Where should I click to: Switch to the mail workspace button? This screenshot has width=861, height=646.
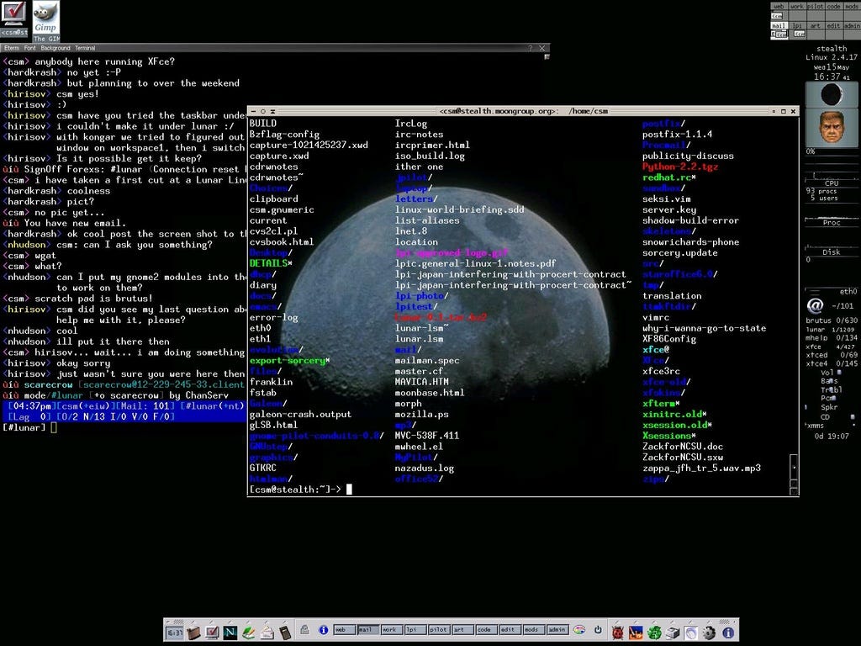pyautogui.click(x=367, y=632)
